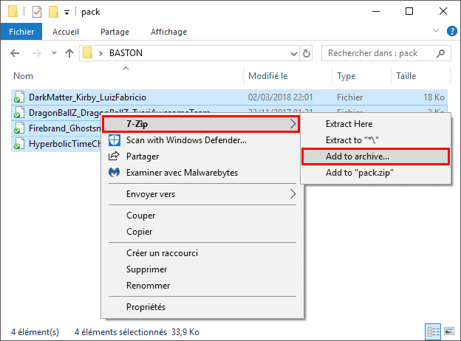This screenshot has width=461, height=341.
Task: Click the properties checkmark in quick access toolbar
Action: click(37, 12)
